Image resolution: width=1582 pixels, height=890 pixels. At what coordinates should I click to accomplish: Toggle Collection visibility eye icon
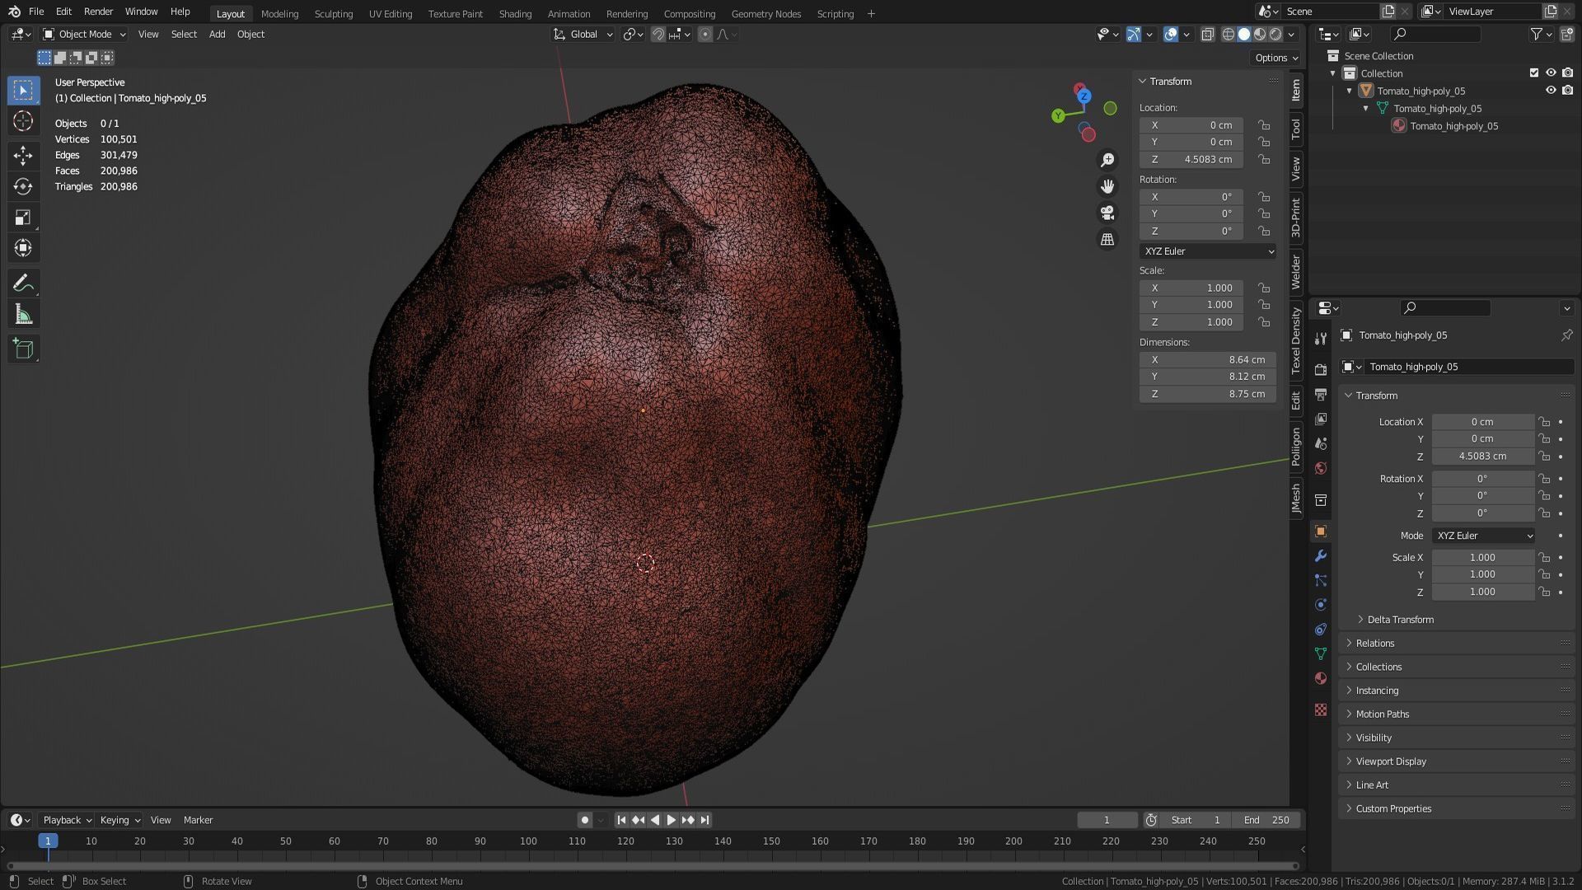point(1551,73)
